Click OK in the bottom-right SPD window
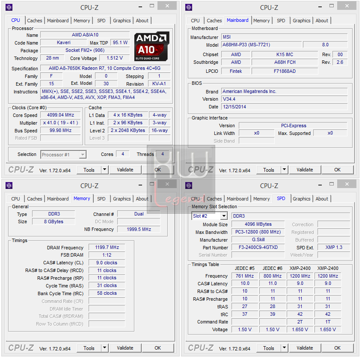362x359 pixels. (337, 348)
